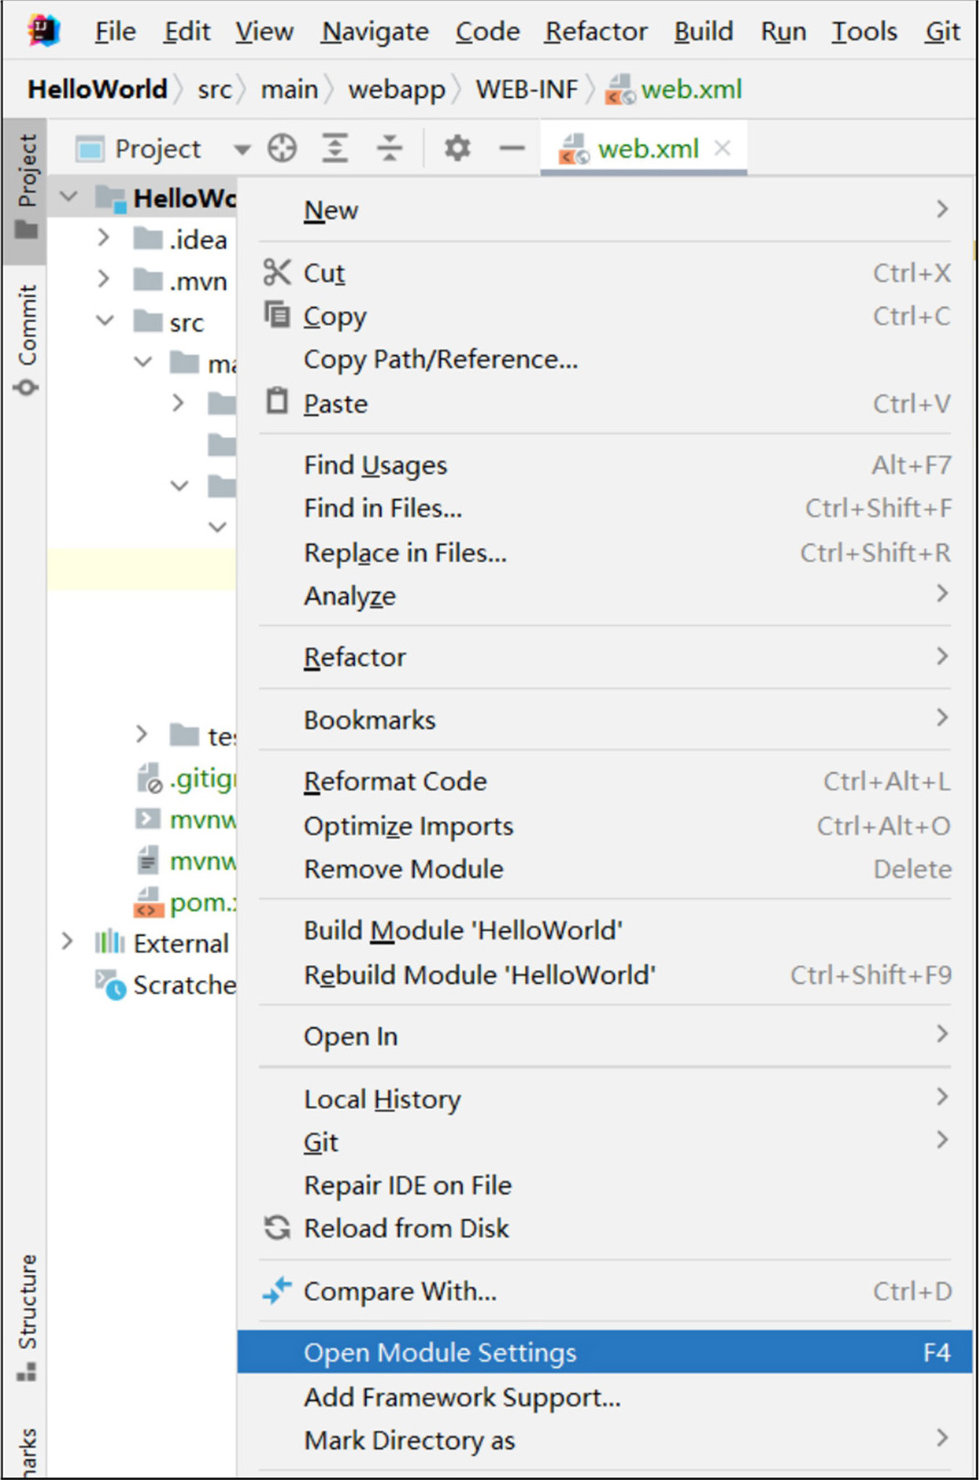The image size is (979, 1480).
Task: Click the web.xml breadcrumb in navigation bar
Action: coord(690,90)
